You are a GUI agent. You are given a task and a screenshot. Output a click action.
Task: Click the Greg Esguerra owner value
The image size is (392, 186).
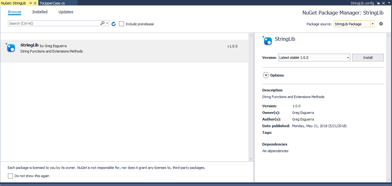pyautogui.click(x=303, y=113)
